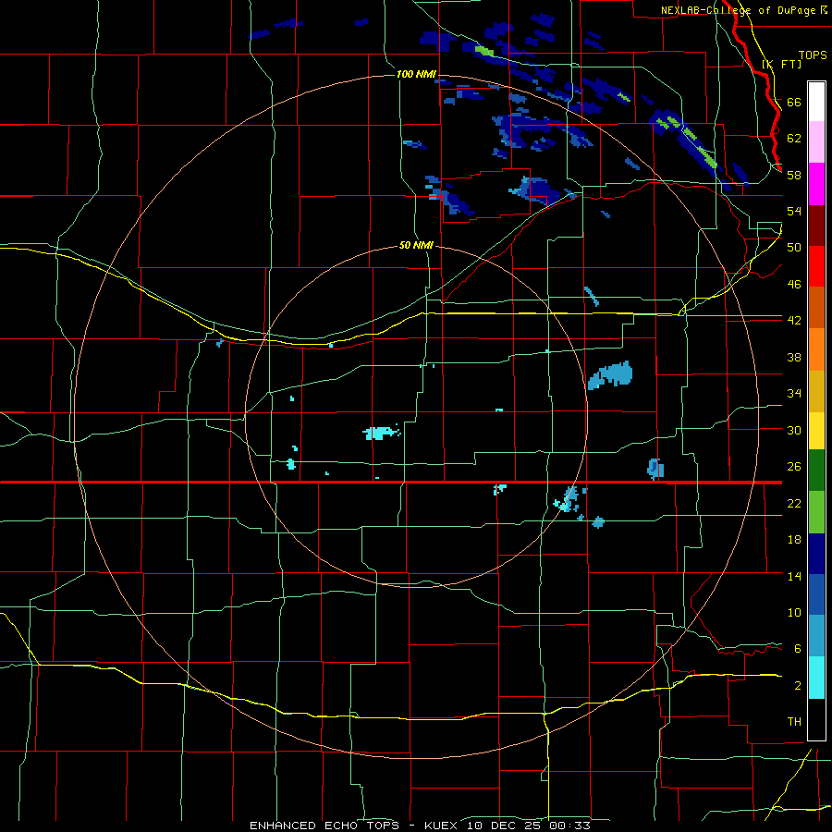The image size is (832, 832).
Task: Click the '10' legend scale value
Action: tap(794, 613)
